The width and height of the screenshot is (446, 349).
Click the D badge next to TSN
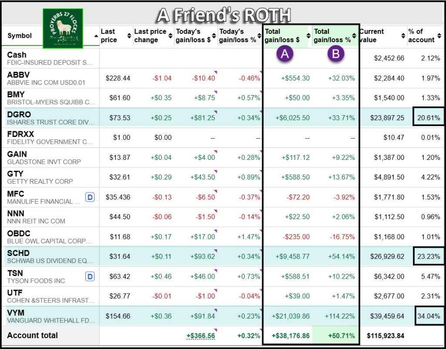pyautogui.click(x=90, y=276)
